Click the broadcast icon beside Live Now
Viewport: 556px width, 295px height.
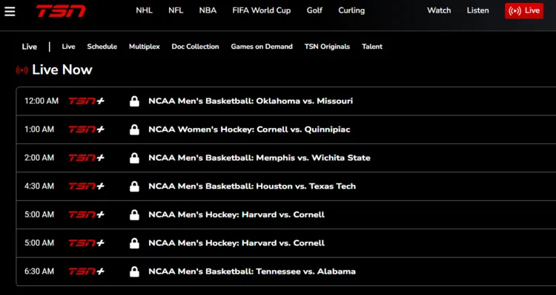click(x=22, y=70)
